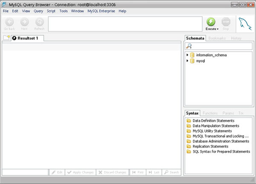Image resolution: width=256 pixels, height=184 pixels.
Task: Click the MySQL dolphin logo
Action: pos(245,24)
